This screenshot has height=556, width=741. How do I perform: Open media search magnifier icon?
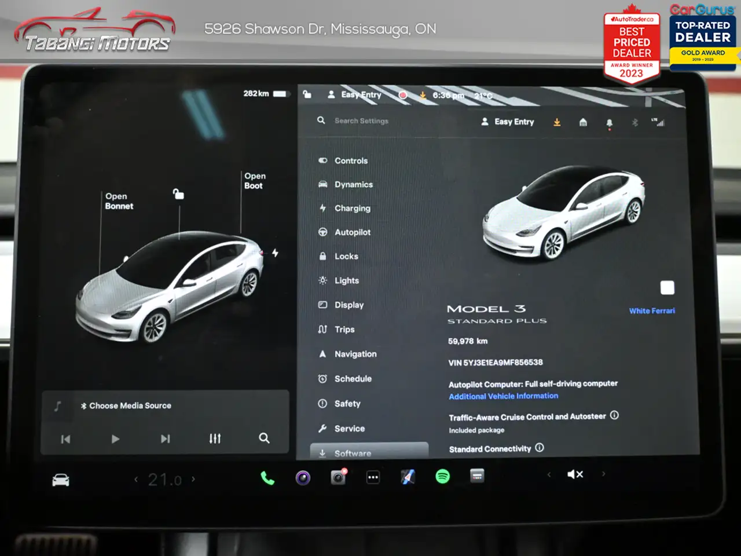click(264, 438)
